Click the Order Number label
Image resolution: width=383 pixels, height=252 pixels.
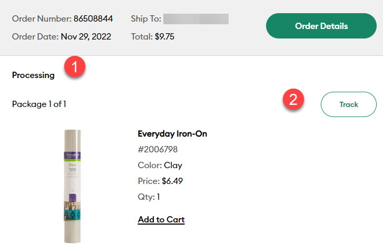[x=42, y=19]
